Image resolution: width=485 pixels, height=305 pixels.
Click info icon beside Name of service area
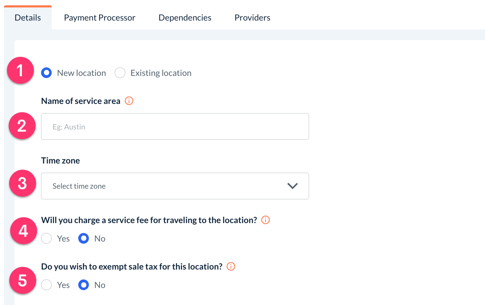[129, 101]
